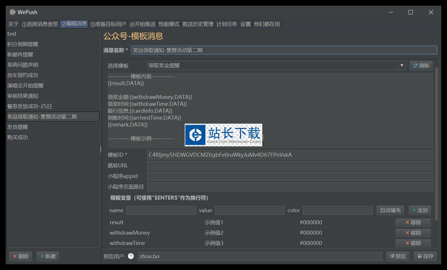Click the 跳转URL input field

click(290, 166)
